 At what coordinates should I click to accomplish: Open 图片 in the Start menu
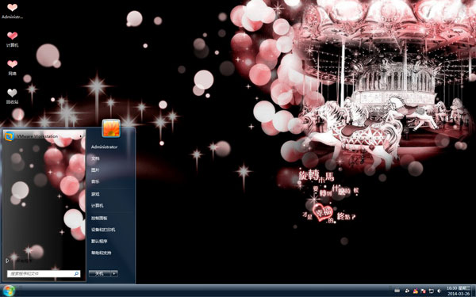tap(95, 170)
